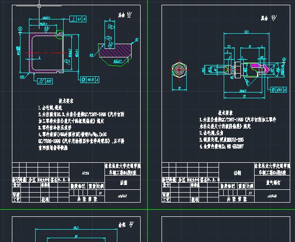Screen dimensions: 295x242
Task: Select the 全部 roughness note on bottom-left sheet
Action: (x=126, y=224)
